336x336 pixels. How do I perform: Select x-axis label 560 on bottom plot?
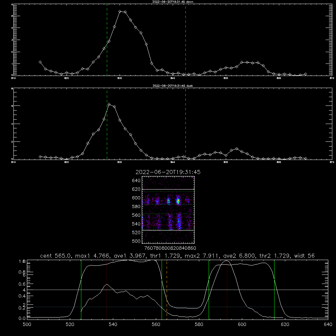click(156, 325)
